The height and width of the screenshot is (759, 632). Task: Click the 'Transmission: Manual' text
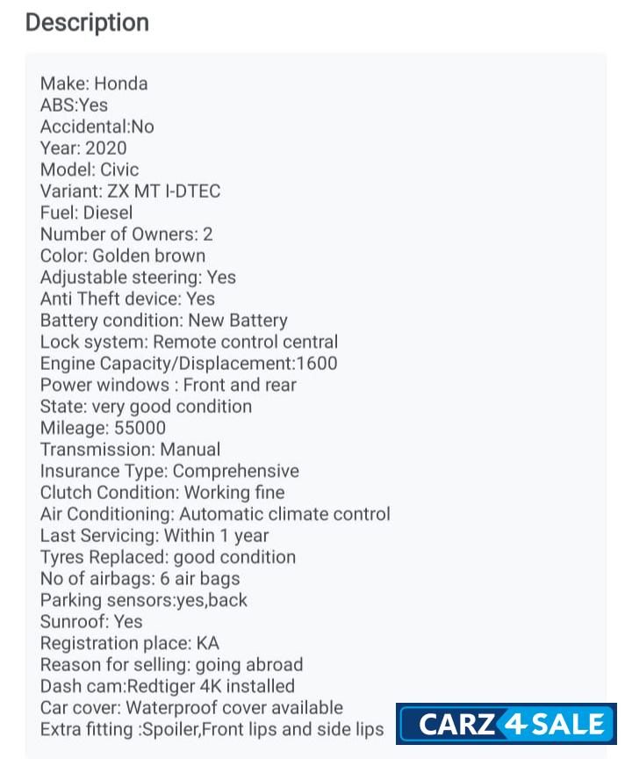coord(130,450)
